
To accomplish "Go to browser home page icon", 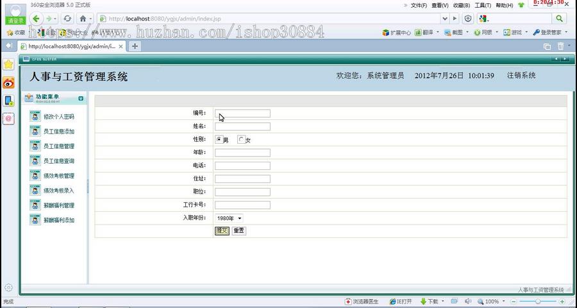I will tap(83, 19).
